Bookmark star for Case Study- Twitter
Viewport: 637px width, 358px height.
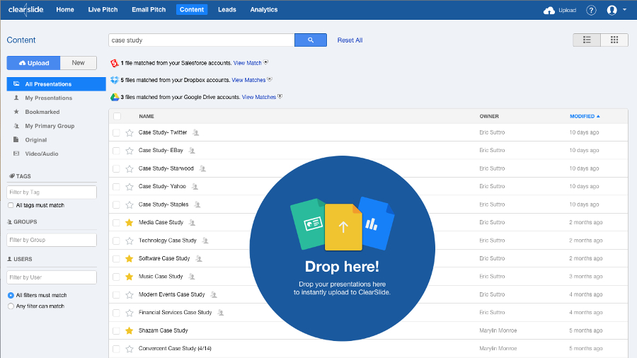pyautogui.click(x=130, y=133)
